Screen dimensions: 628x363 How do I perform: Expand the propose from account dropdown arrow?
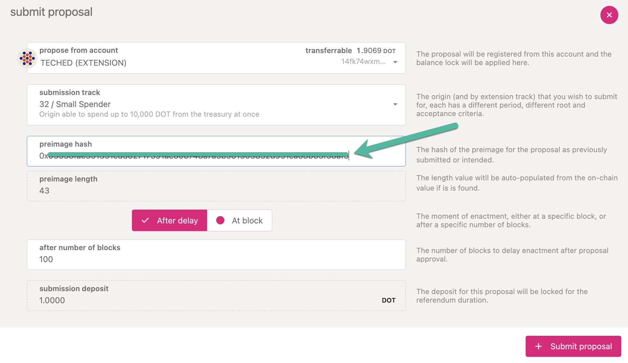[395, 62]
